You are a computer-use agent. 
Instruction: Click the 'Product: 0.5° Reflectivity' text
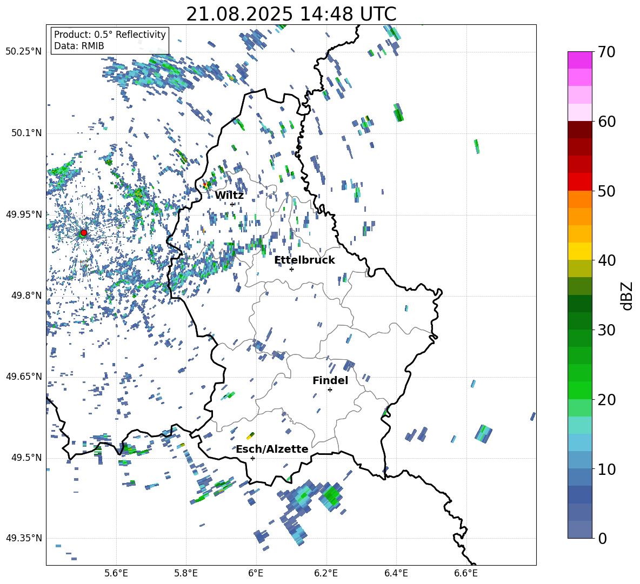tap(110, 34)
